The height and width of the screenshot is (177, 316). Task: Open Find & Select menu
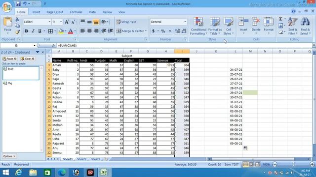305,26
